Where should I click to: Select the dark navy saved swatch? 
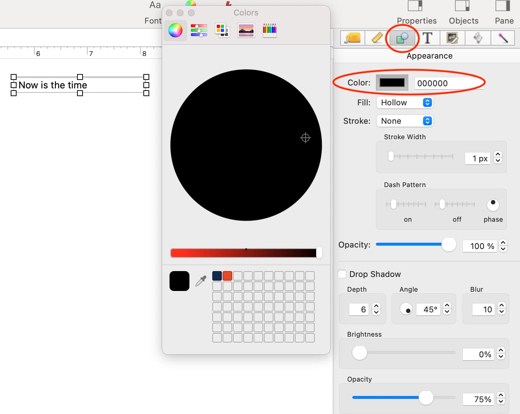217,276
